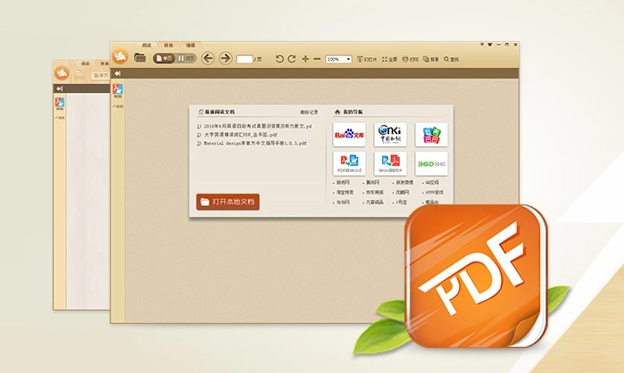
Task: Rotate the page clockwise
Action: (x=292, y=59)
